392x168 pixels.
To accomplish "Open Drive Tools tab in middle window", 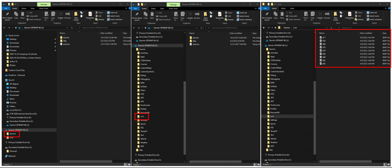I will 173,8.
